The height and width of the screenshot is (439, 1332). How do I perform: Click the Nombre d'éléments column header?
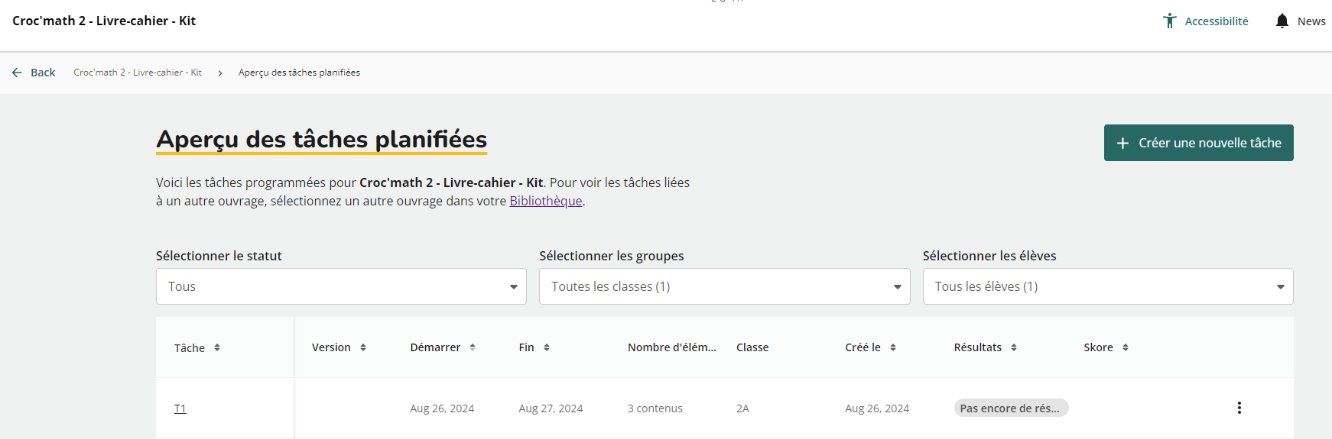click(672, 347)
